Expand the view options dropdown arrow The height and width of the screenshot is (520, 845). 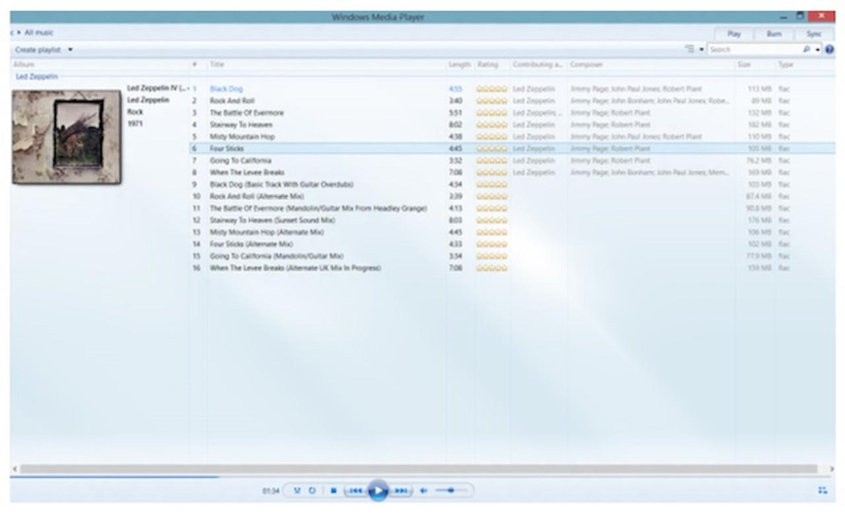(x=701, y=49)
